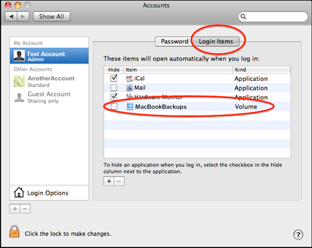This screenshot has height=248, width=312.
Task: Go forward with the right arrow button
Action: [23, 17]
